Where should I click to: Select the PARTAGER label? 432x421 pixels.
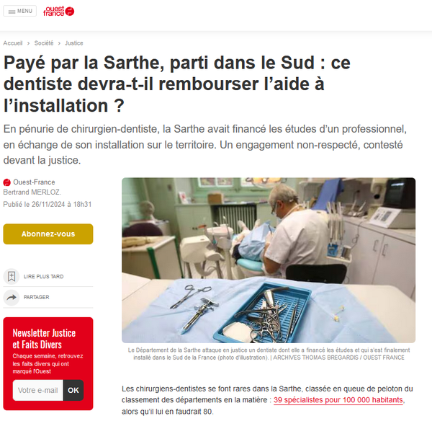(37, 298)
